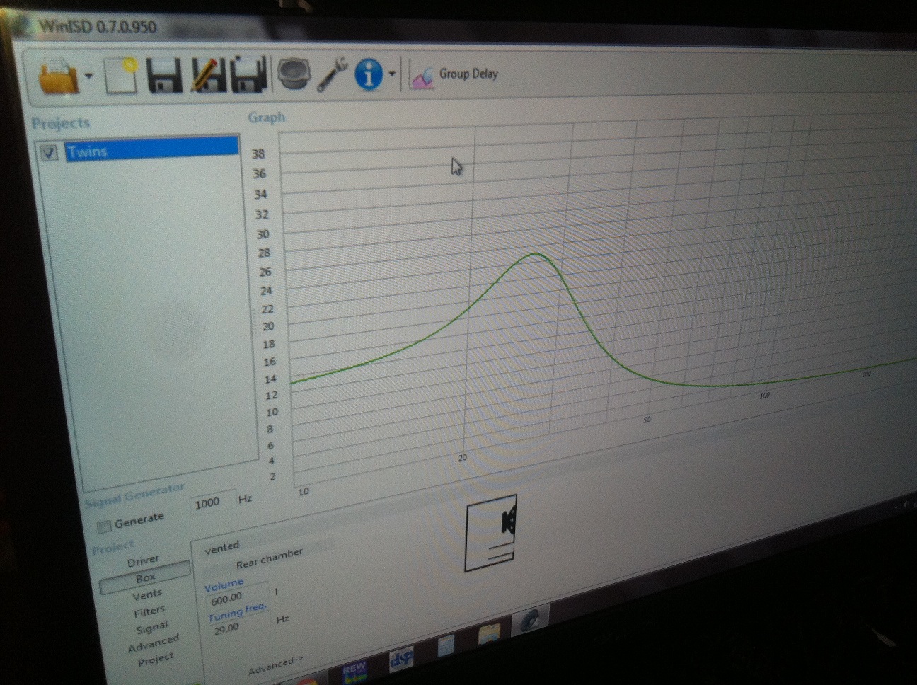The width and height of the screenshot is (917, 685).
Task: Click the Tuning freq. field showing 29.00
Action: [238, 627]
